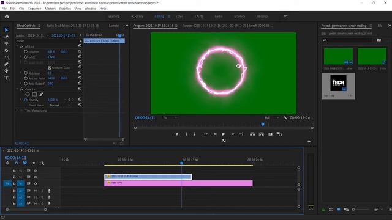
Task: Toggle linked selection in timeline
Action: pos(24,163)
